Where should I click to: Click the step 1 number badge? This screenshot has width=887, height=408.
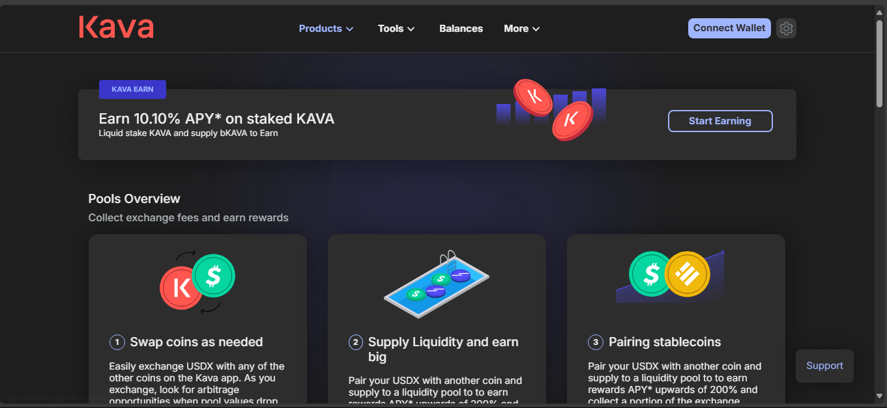click(117, 342)
